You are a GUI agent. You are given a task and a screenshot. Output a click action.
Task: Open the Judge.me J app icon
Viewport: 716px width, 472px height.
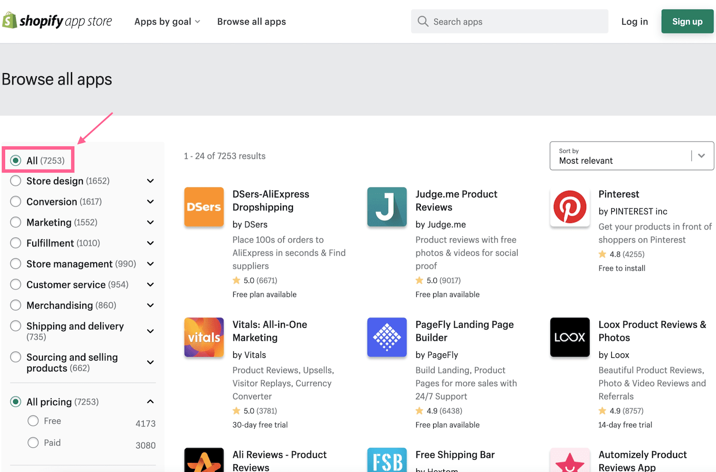tap(387, 207)
